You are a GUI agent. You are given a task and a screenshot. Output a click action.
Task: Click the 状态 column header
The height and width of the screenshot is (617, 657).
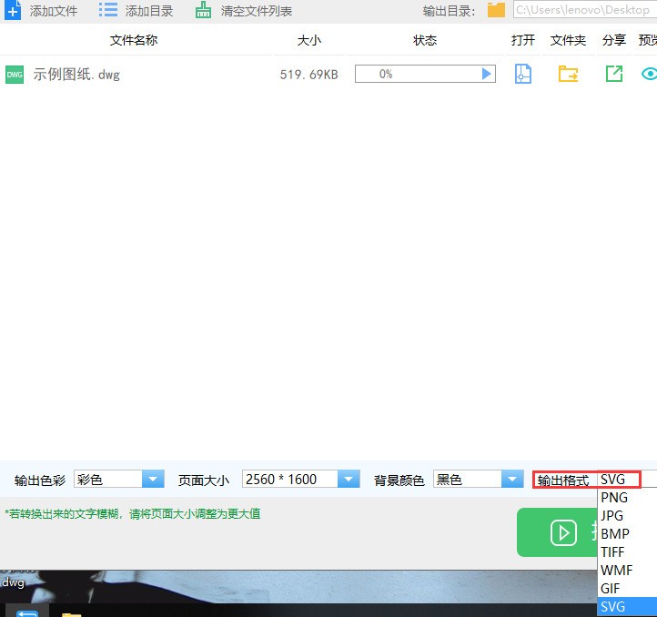pos(425,40)
